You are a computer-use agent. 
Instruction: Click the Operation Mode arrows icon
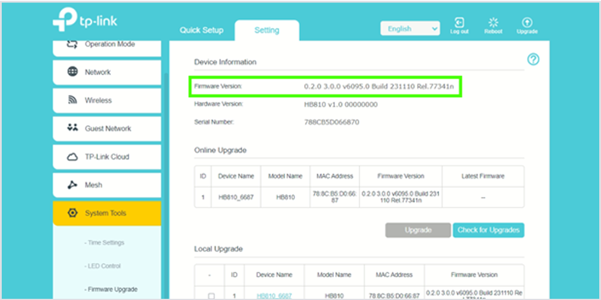(x=72, y=44)
